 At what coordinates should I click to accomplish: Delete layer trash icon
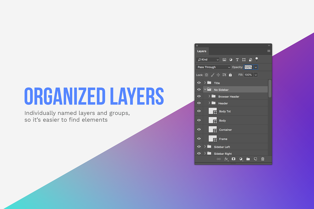(263, 159)
